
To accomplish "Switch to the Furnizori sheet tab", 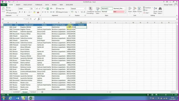I will 33,92.
